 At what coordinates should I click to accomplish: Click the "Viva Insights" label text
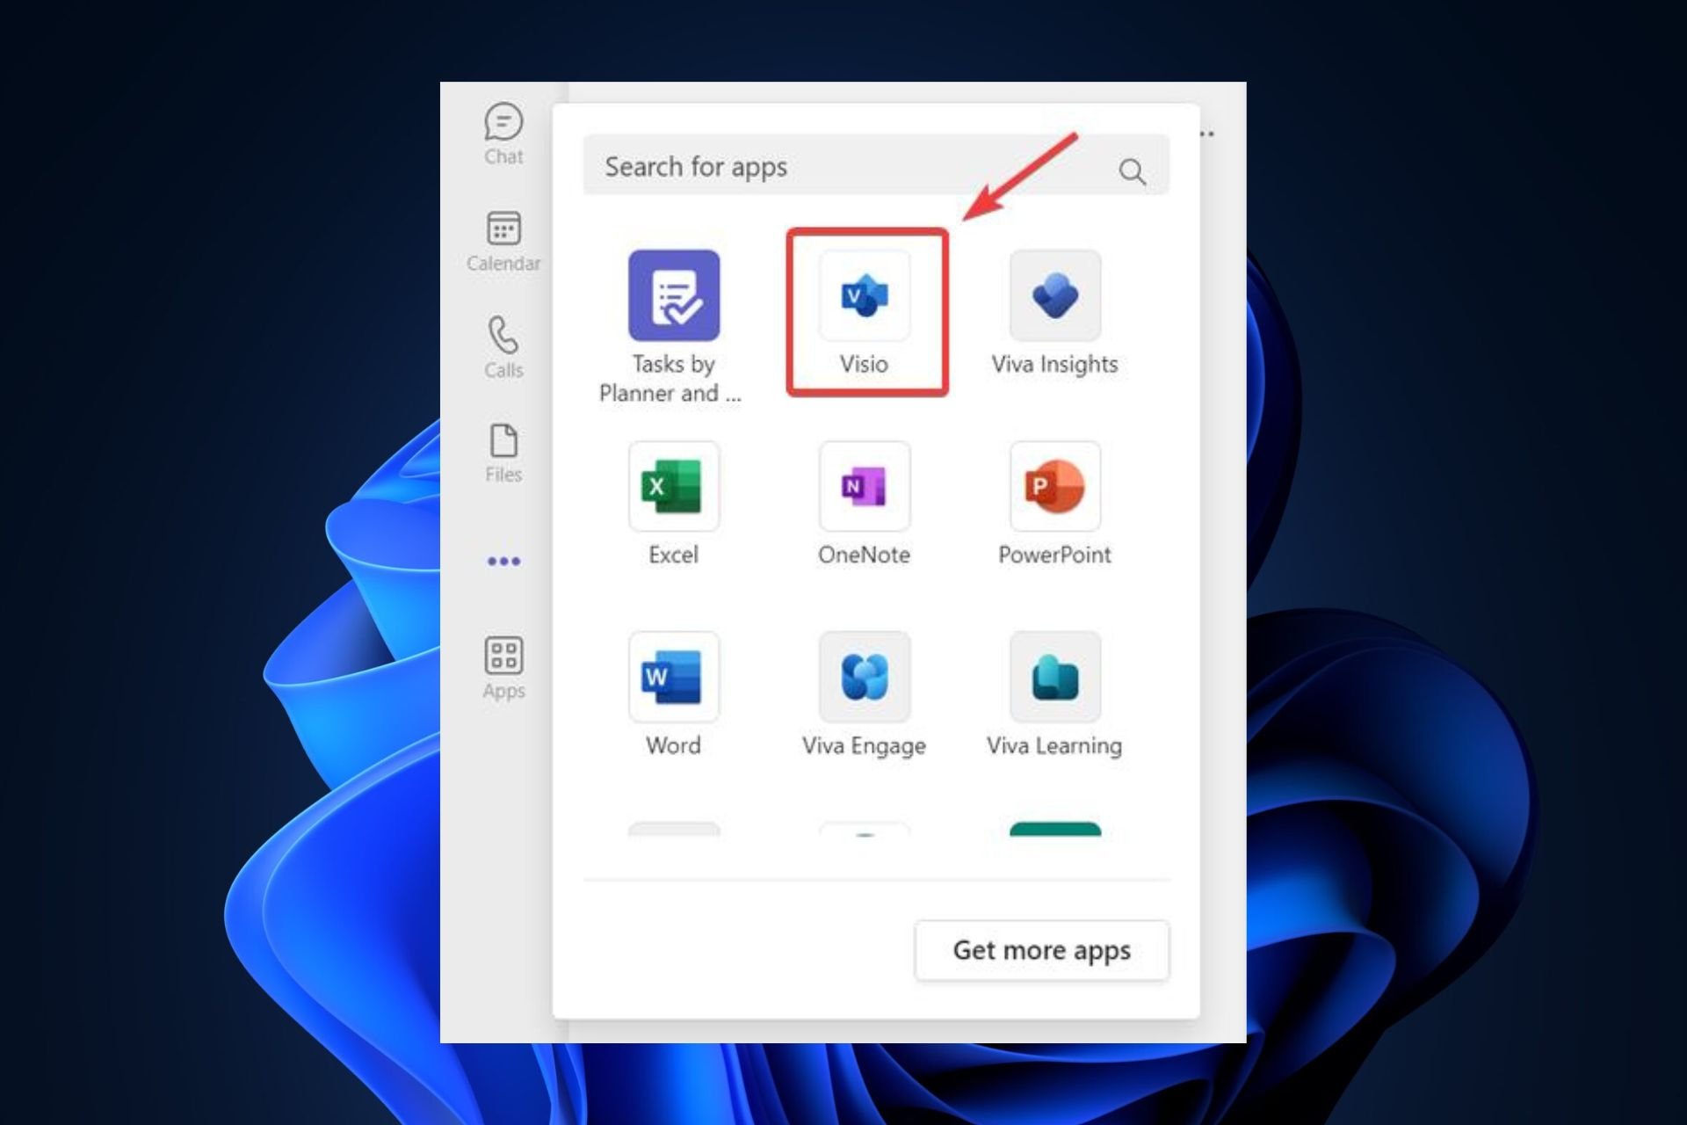coord(1054,365)
